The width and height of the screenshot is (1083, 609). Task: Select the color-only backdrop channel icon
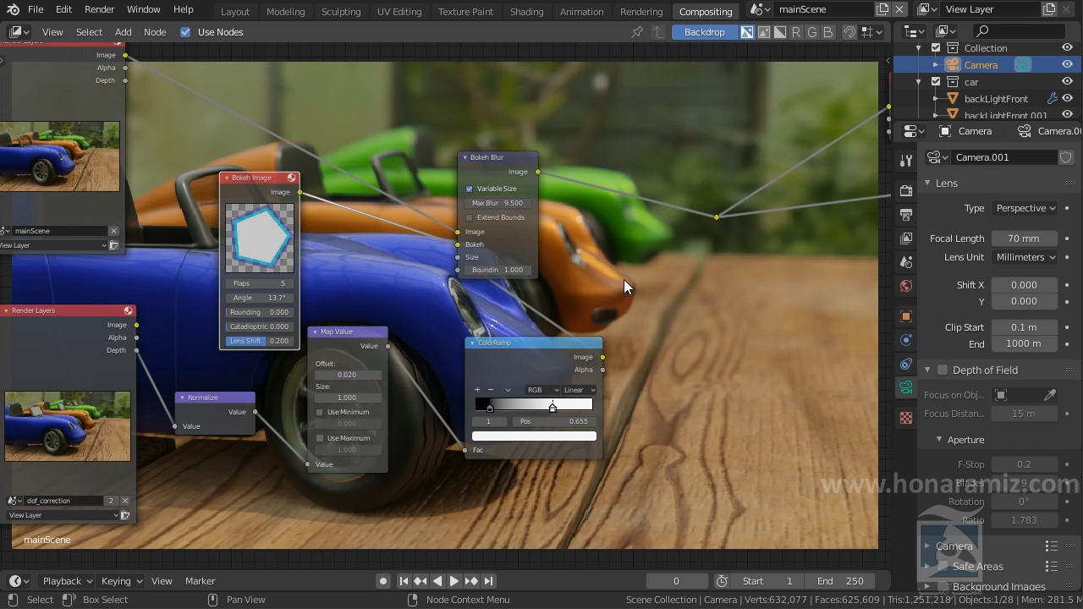tap(764, 32)
